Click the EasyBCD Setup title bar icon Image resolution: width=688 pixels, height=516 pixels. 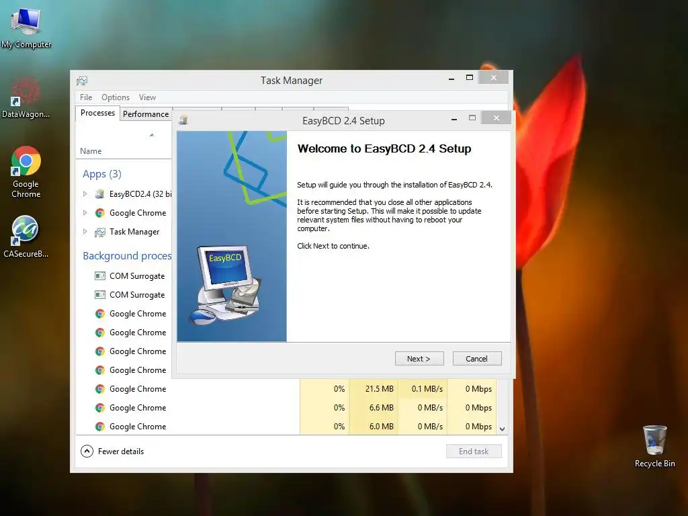[x=183, y=120]
